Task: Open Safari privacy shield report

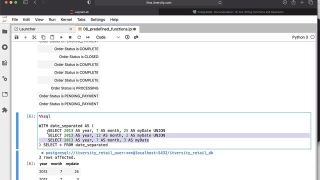Action: pyautogui.click(x=89, y=2)
